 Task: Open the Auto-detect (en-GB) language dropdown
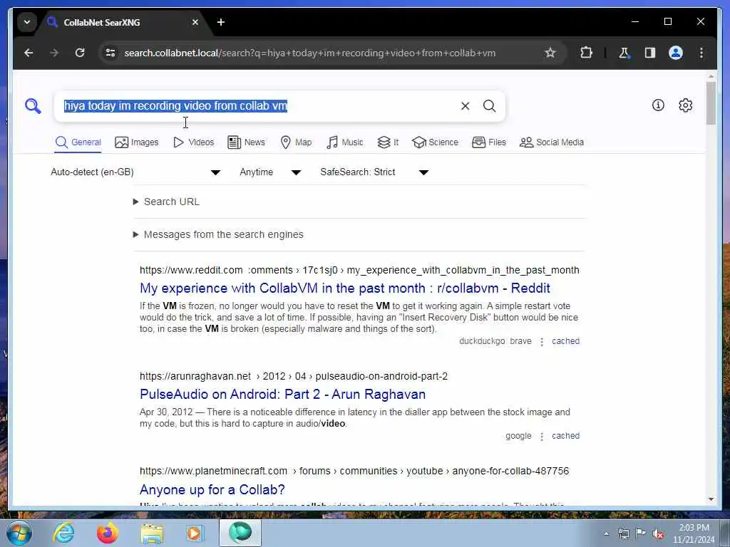pyautogui.click(x=135, y=172)
